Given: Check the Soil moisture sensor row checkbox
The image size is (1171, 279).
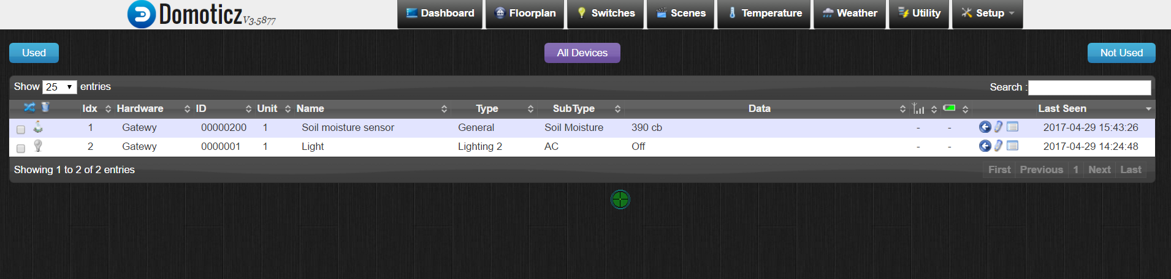Looking at the screenshot, I should [x=21, y=130].
